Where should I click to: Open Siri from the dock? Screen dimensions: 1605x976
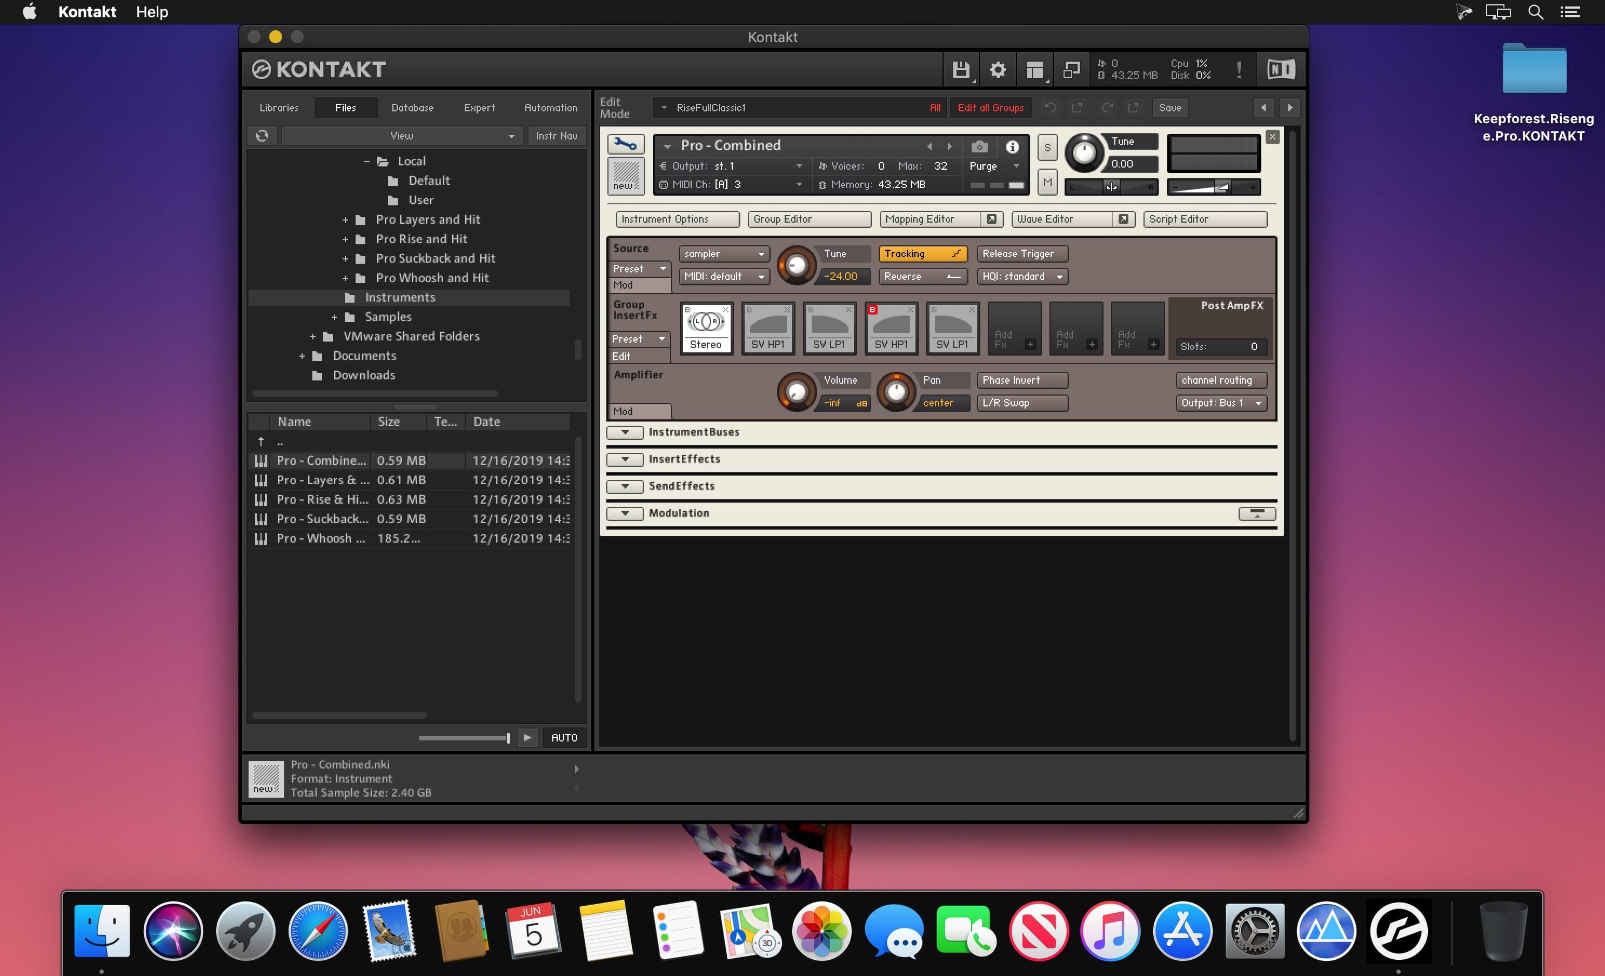173,931
